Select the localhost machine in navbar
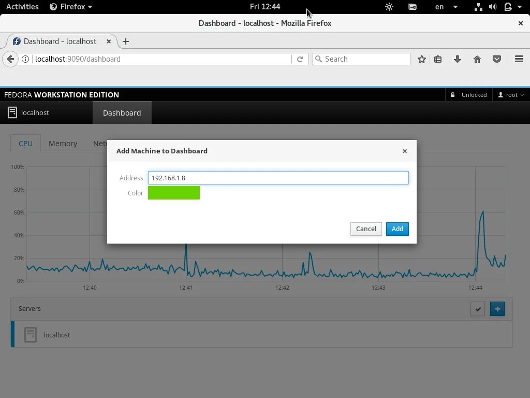530x398 pixels. point(29,112)
